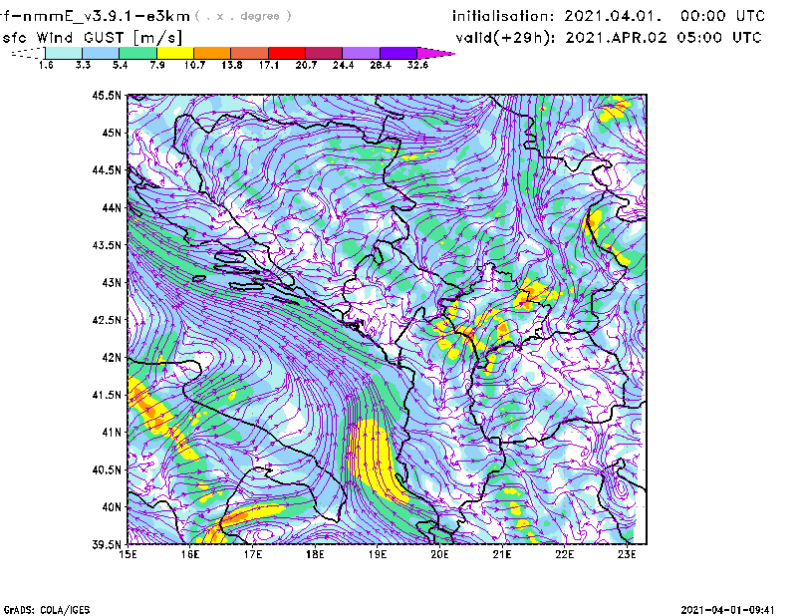The width and height of the screenshot is (797, 616).
Task: Click the legend value 13.8
Action: click(232, 65)
